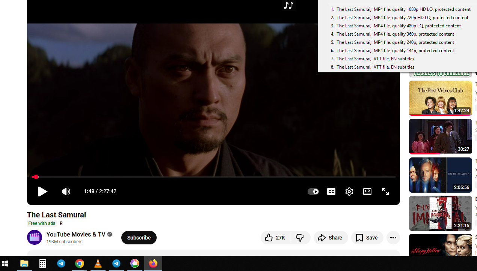Open the more actions ellipsis menu
The height and width of the screenshot is (271, 477).
pos(393,238)
